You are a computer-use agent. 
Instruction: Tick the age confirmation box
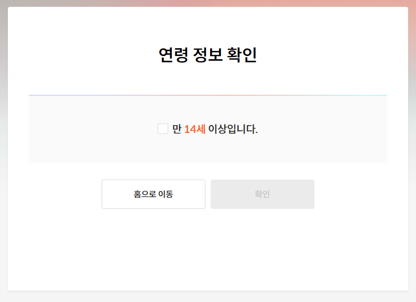click(x=162, y=129)
